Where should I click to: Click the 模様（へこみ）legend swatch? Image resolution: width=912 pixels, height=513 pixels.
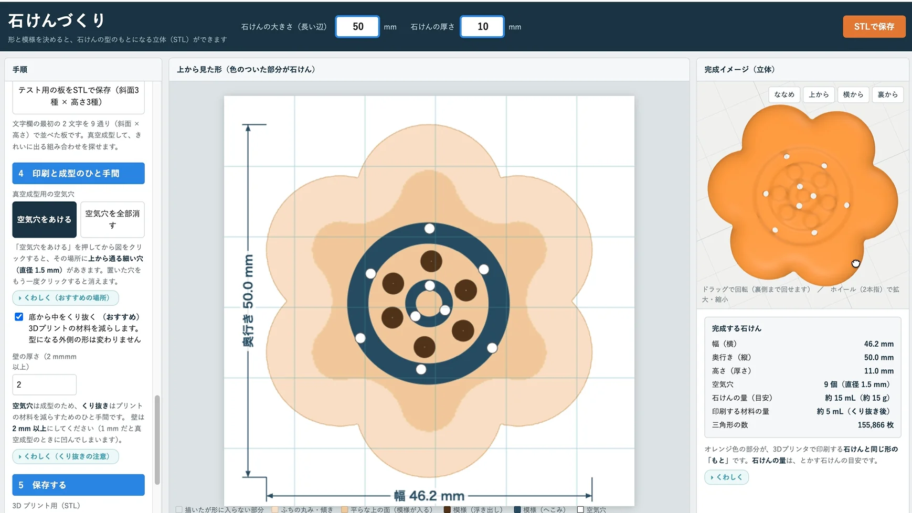(517, 509)
